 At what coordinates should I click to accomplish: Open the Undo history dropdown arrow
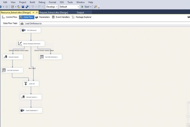[36, 7]
